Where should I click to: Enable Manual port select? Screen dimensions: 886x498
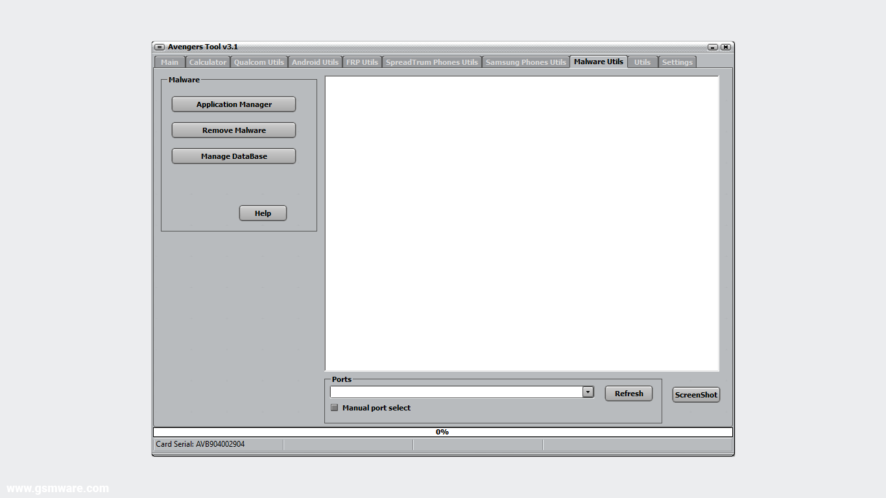coord(334,407)
